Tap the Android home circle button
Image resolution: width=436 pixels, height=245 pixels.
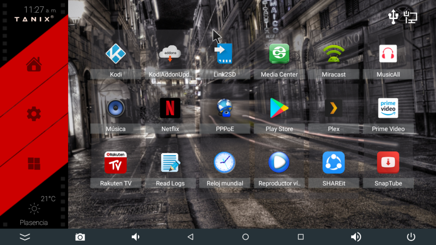(246, 237)
